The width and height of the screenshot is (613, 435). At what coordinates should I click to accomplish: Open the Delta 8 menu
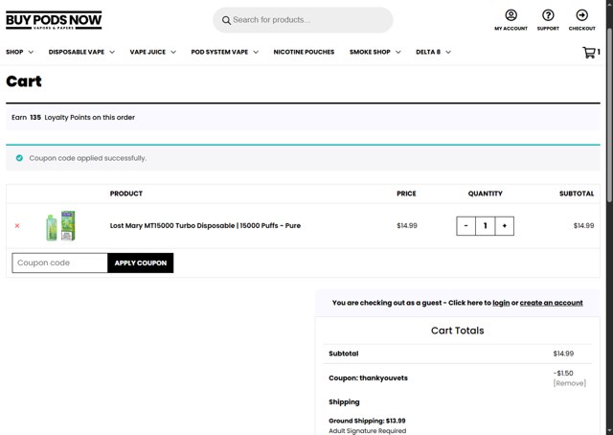(x=433, y=52)
